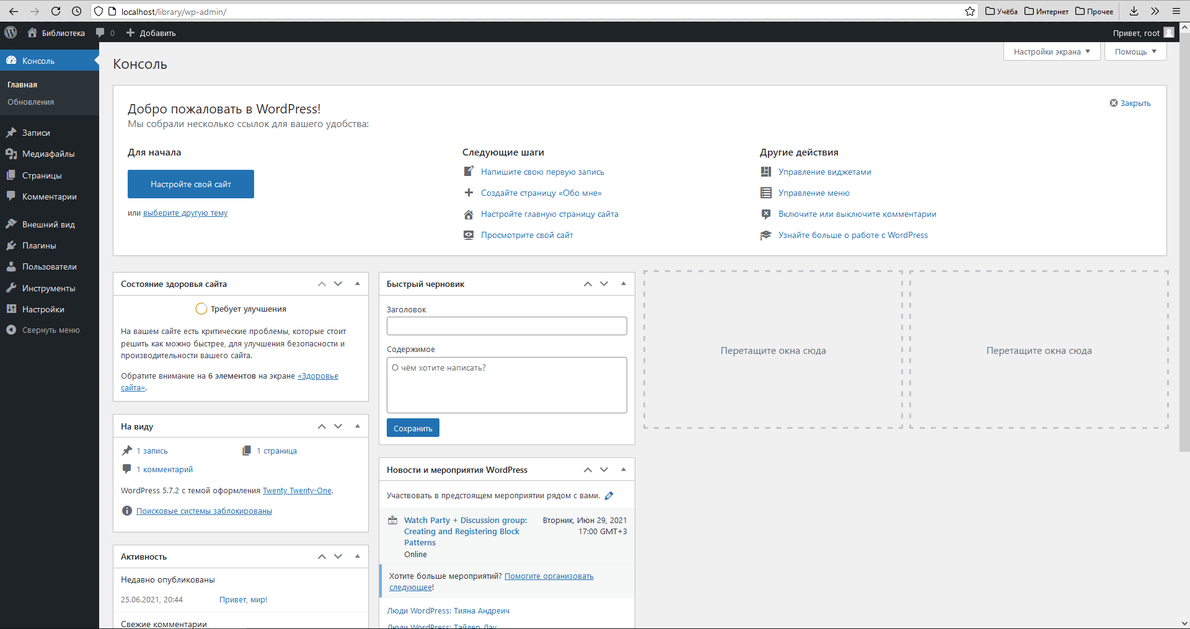Viewport: 1190px width, 629px height.
Task: Open Поисковые системы заблокированы link
Action: tap(204, 511)
